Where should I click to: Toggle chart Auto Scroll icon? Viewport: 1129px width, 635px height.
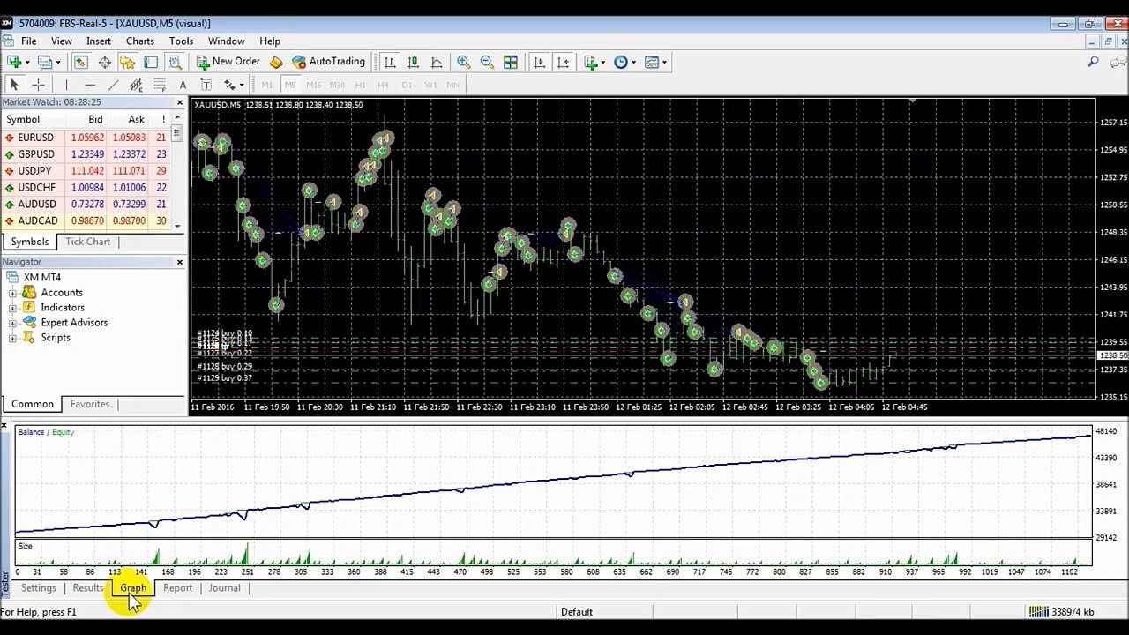click(539, 62)
